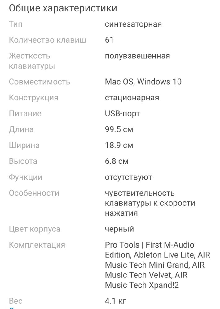Click the height value '6.8 см'

click(x=117, y=161)
